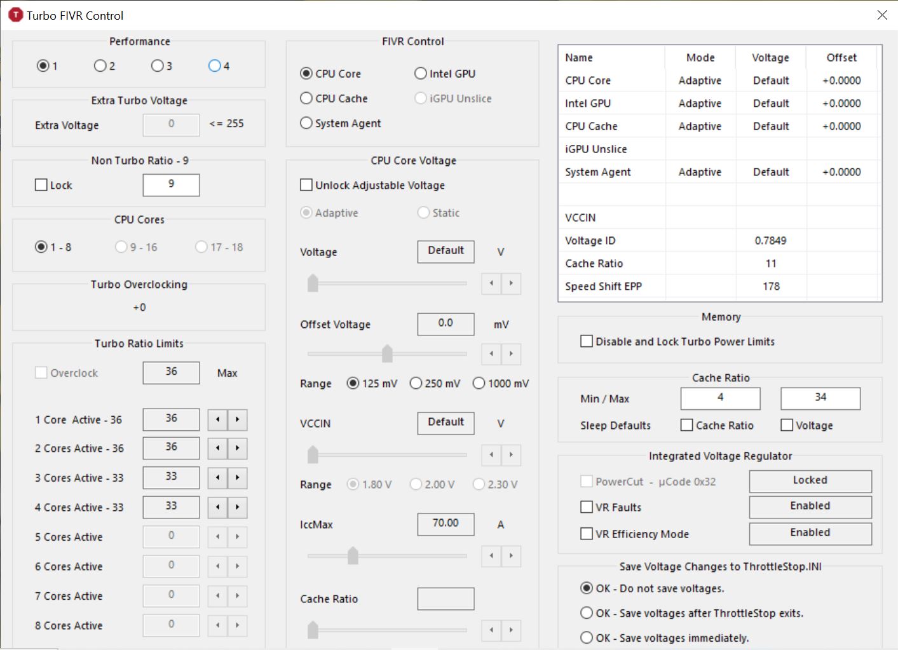
Task: Decrease 4 Cores Active ratio with left arrow
Action: click(x=217, y=508)
